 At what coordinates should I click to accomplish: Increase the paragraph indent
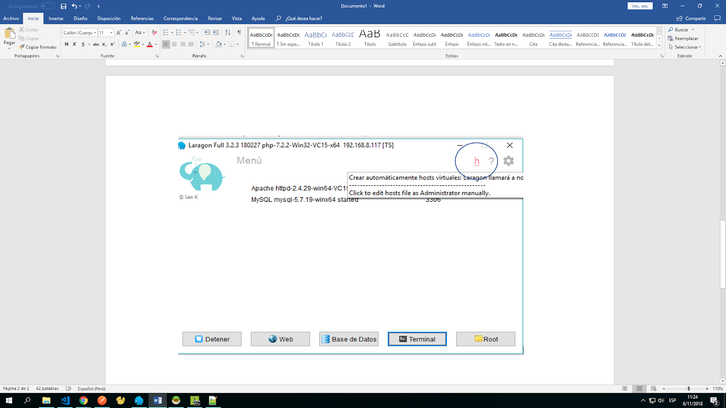(x=216, y=33)
